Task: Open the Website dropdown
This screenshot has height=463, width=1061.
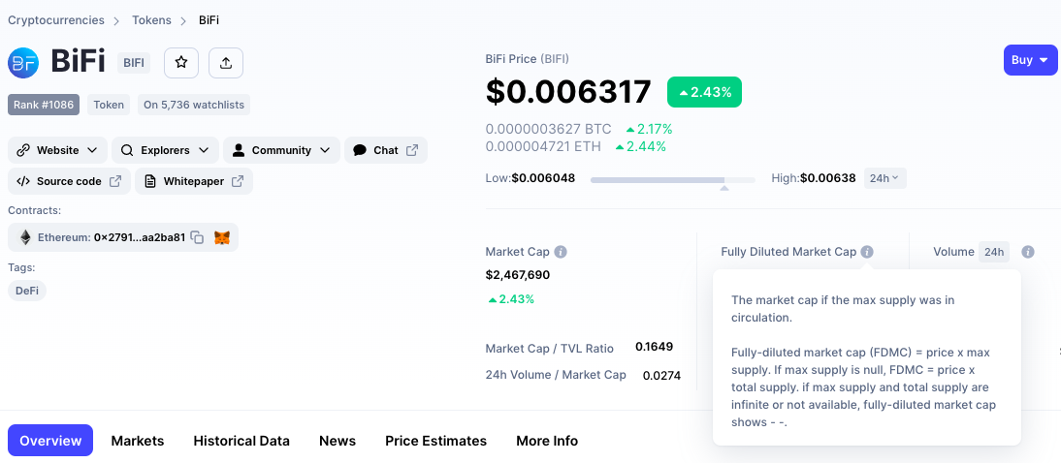Action: click(57, 150)
